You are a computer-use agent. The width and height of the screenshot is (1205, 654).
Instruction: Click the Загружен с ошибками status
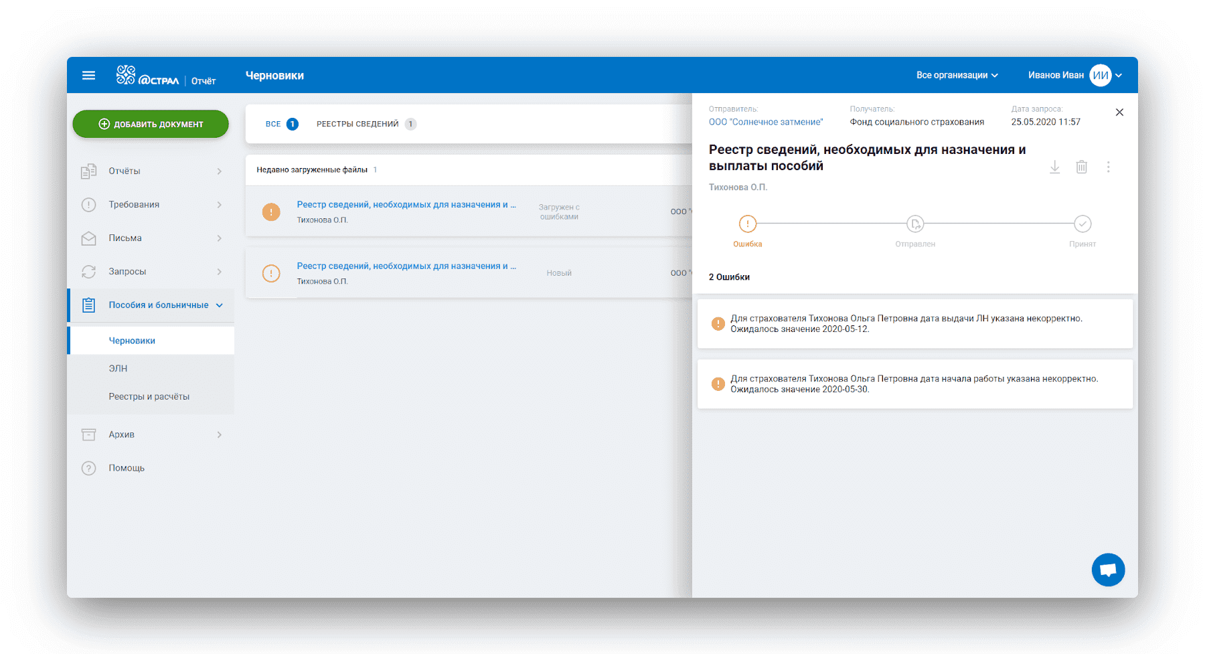click(x=559, y=212)
